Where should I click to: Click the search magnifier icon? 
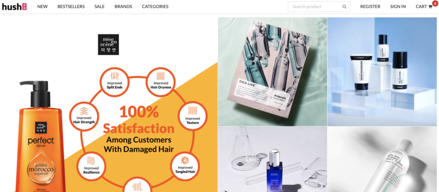(344, 7)
